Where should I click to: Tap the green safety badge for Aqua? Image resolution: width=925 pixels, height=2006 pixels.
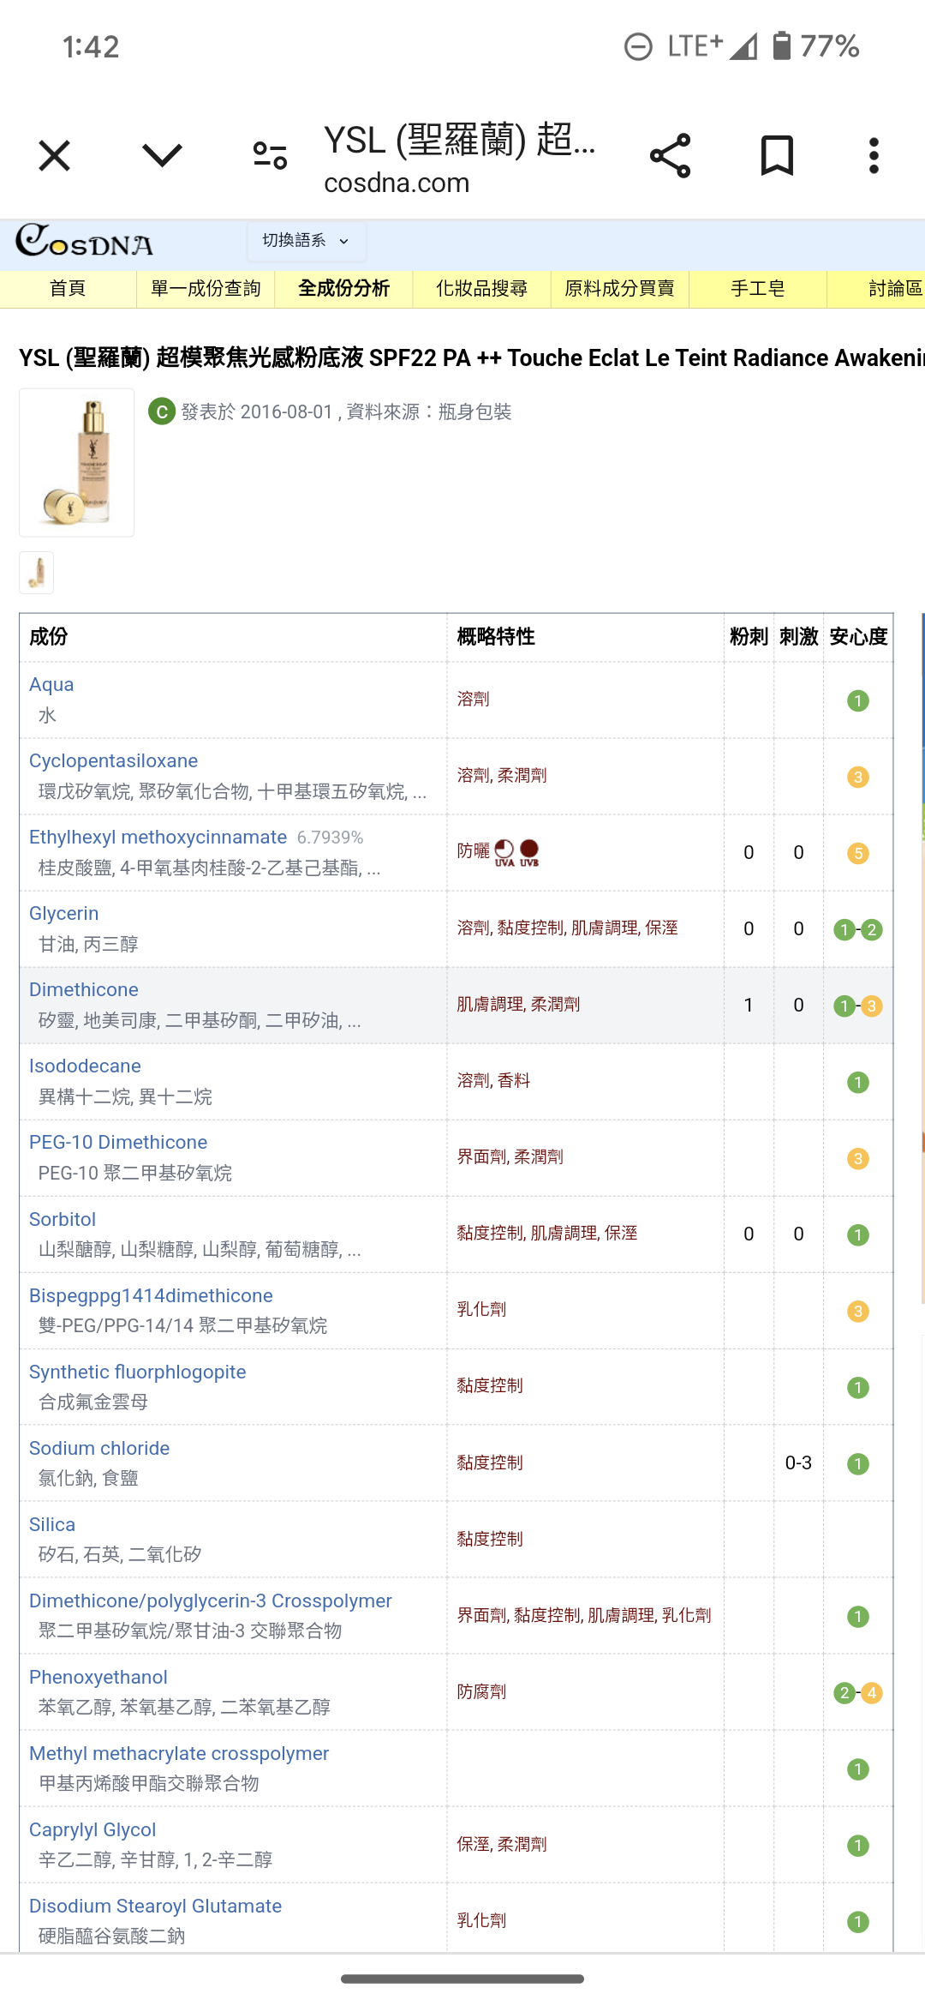click(858, 701)
